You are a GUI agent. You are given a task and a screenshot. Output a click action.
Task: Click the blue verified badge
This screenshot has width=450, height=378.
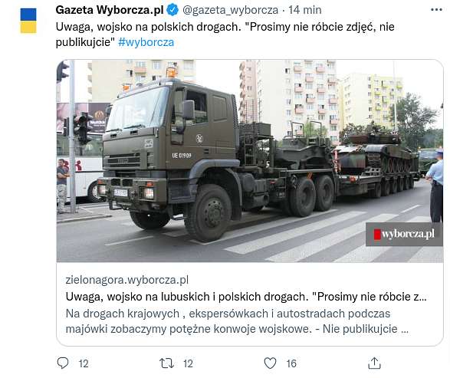click(172, 10)
